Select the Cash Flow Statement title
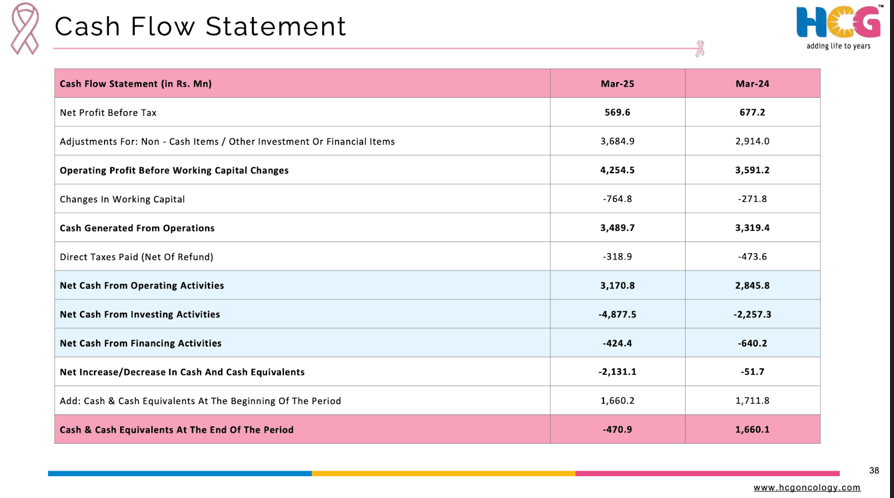The height and width of the screenshot is (498, 894). click(201, 26)
